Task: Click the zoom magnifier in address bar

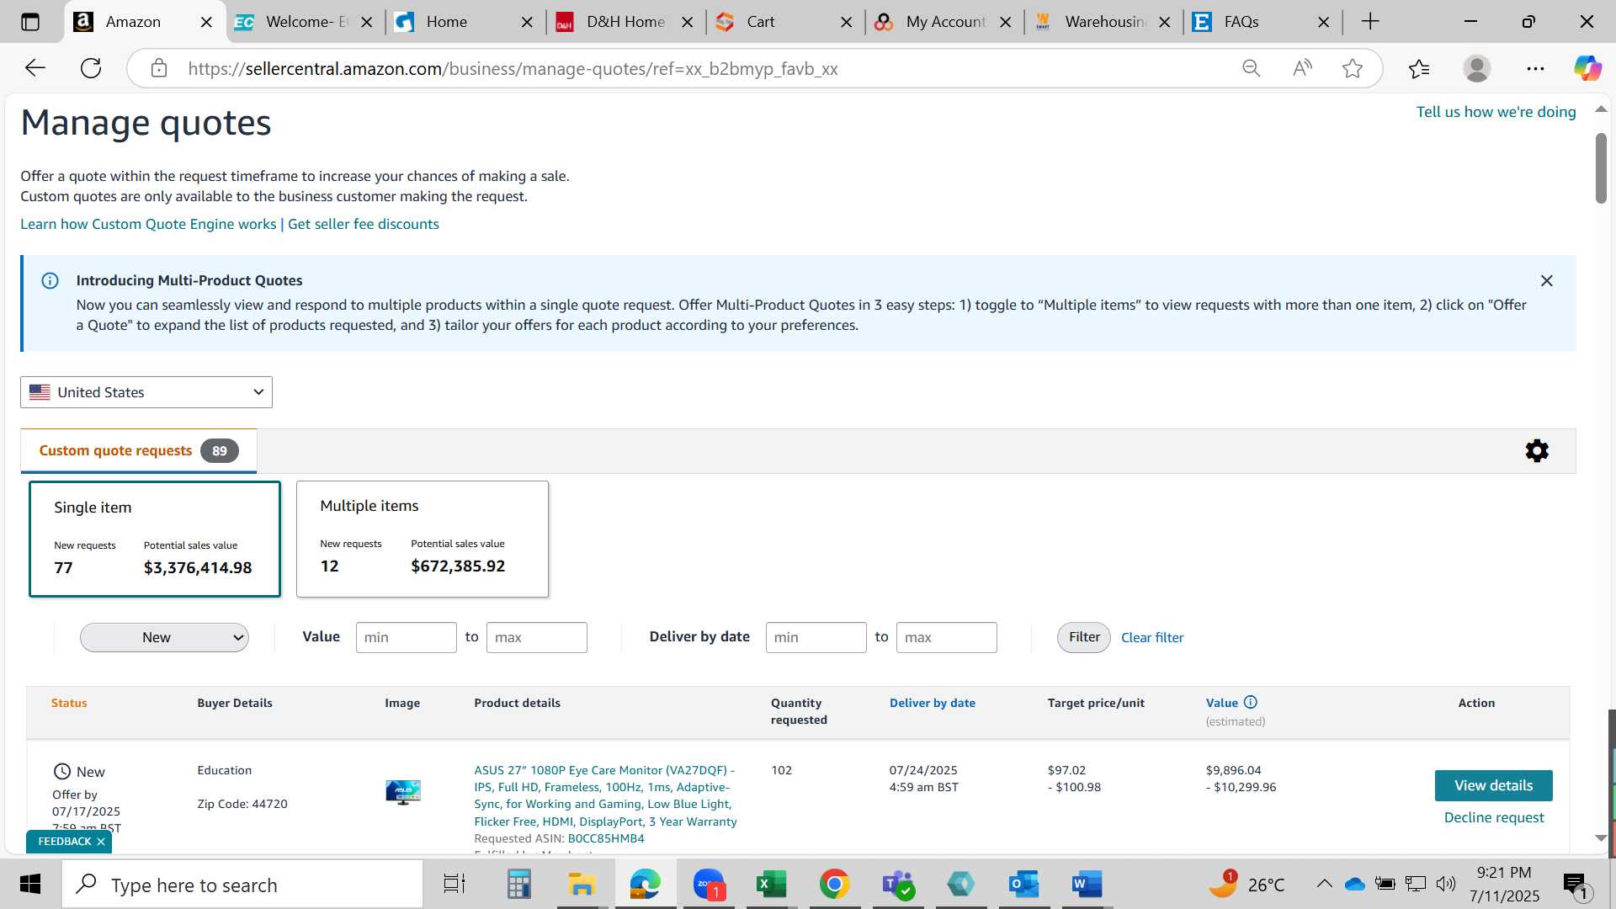Action: [x=1252, y=68]
